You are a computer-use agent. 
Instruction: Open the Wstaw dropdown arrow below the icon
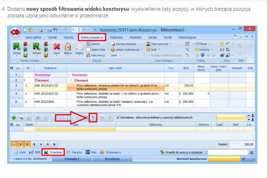(x=37, y=56)
